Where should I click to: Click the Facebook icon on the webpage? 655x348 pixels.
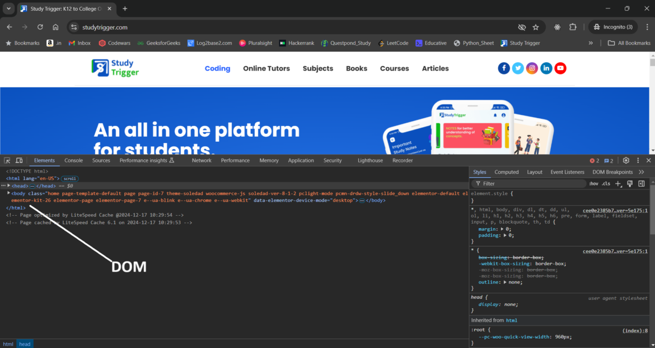(x=504, y=68)
